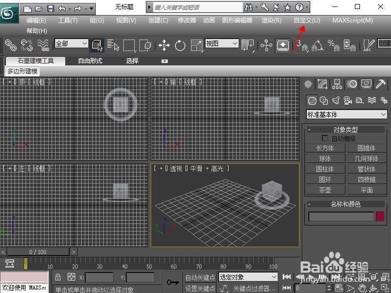Select Geometry category sphere icon
391x293 pixels.
[312, 100]
